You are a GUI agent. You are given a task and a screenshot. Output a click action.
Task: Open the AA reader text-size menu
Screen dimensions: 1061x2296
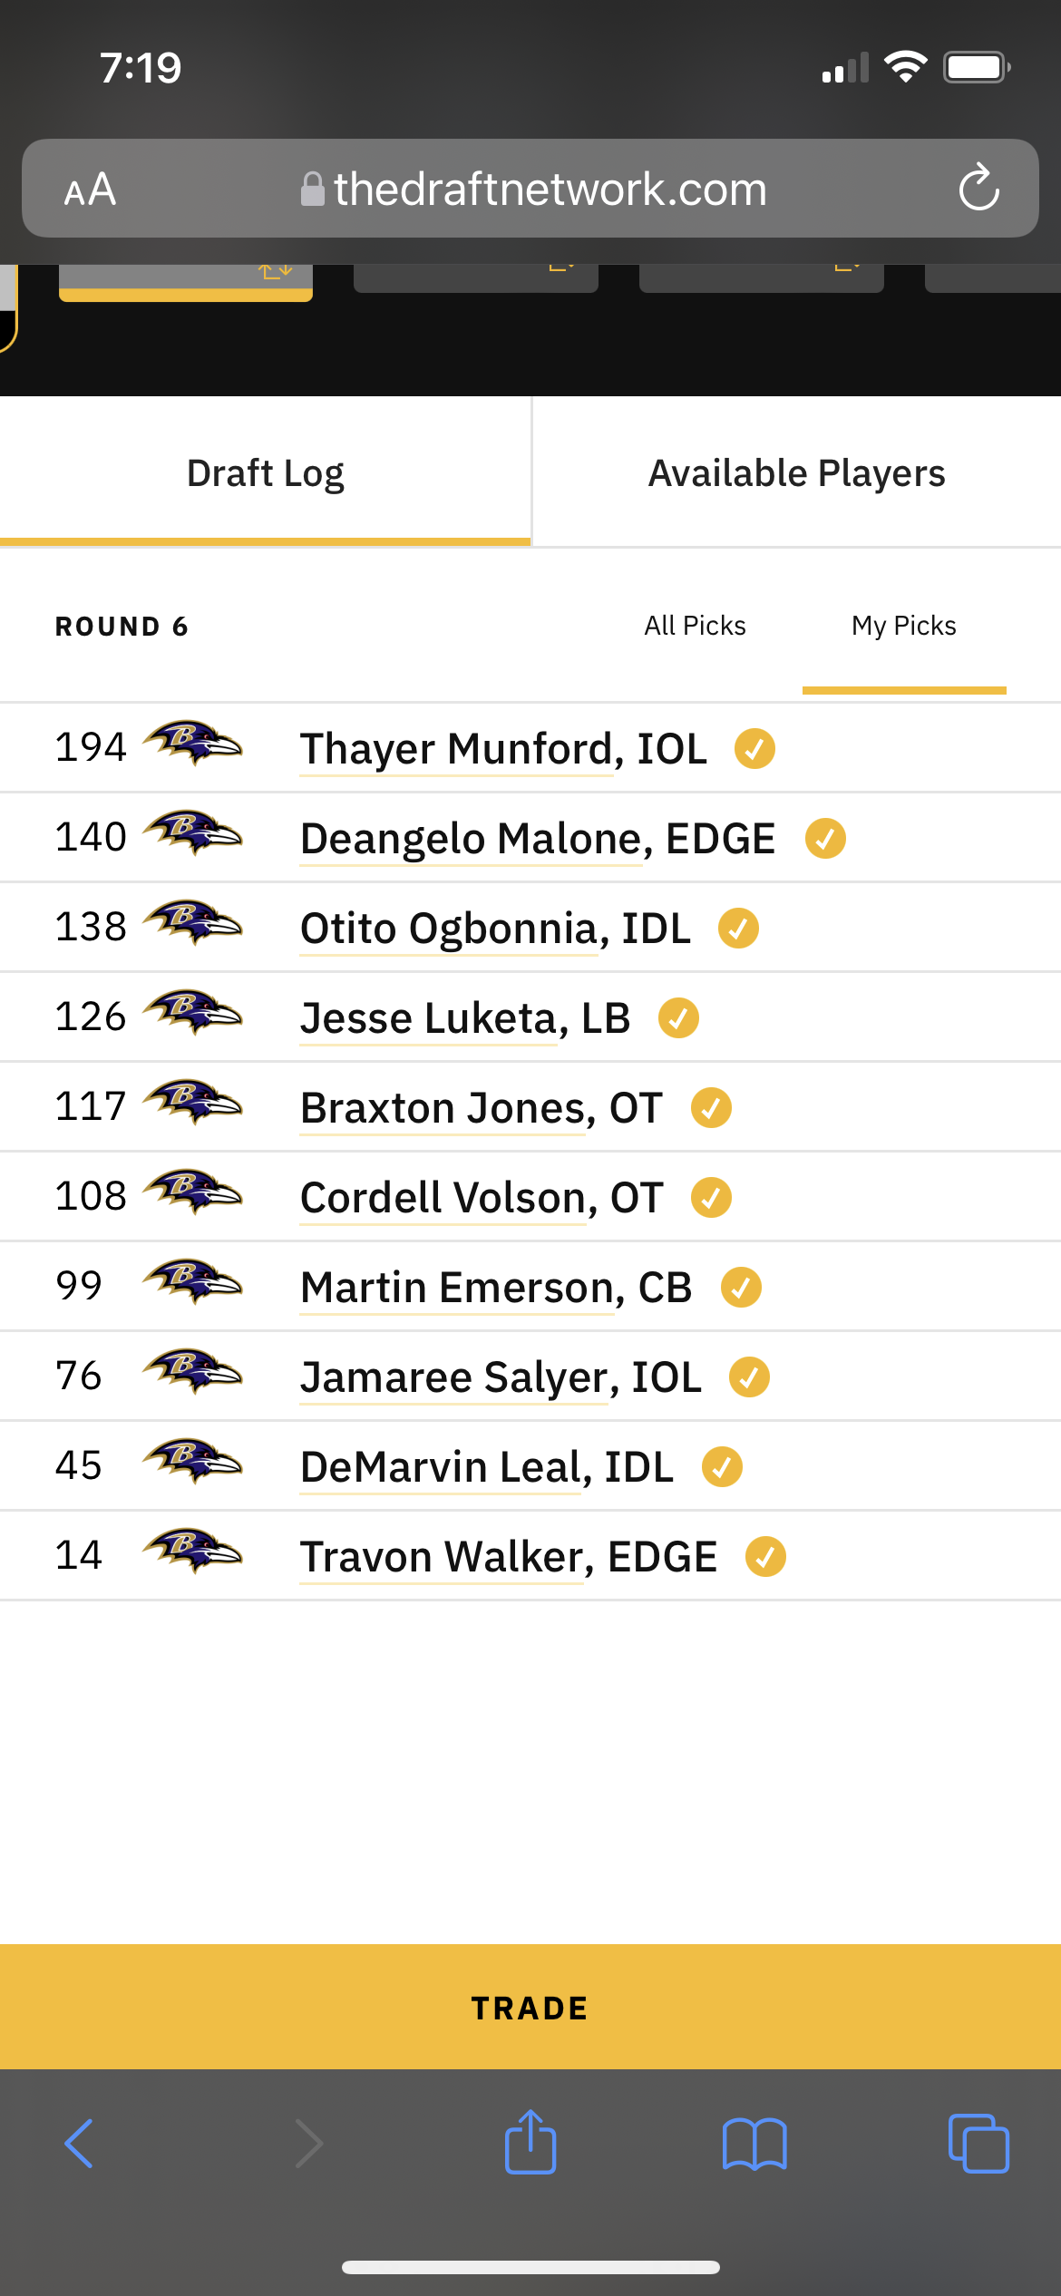point(90,189)
